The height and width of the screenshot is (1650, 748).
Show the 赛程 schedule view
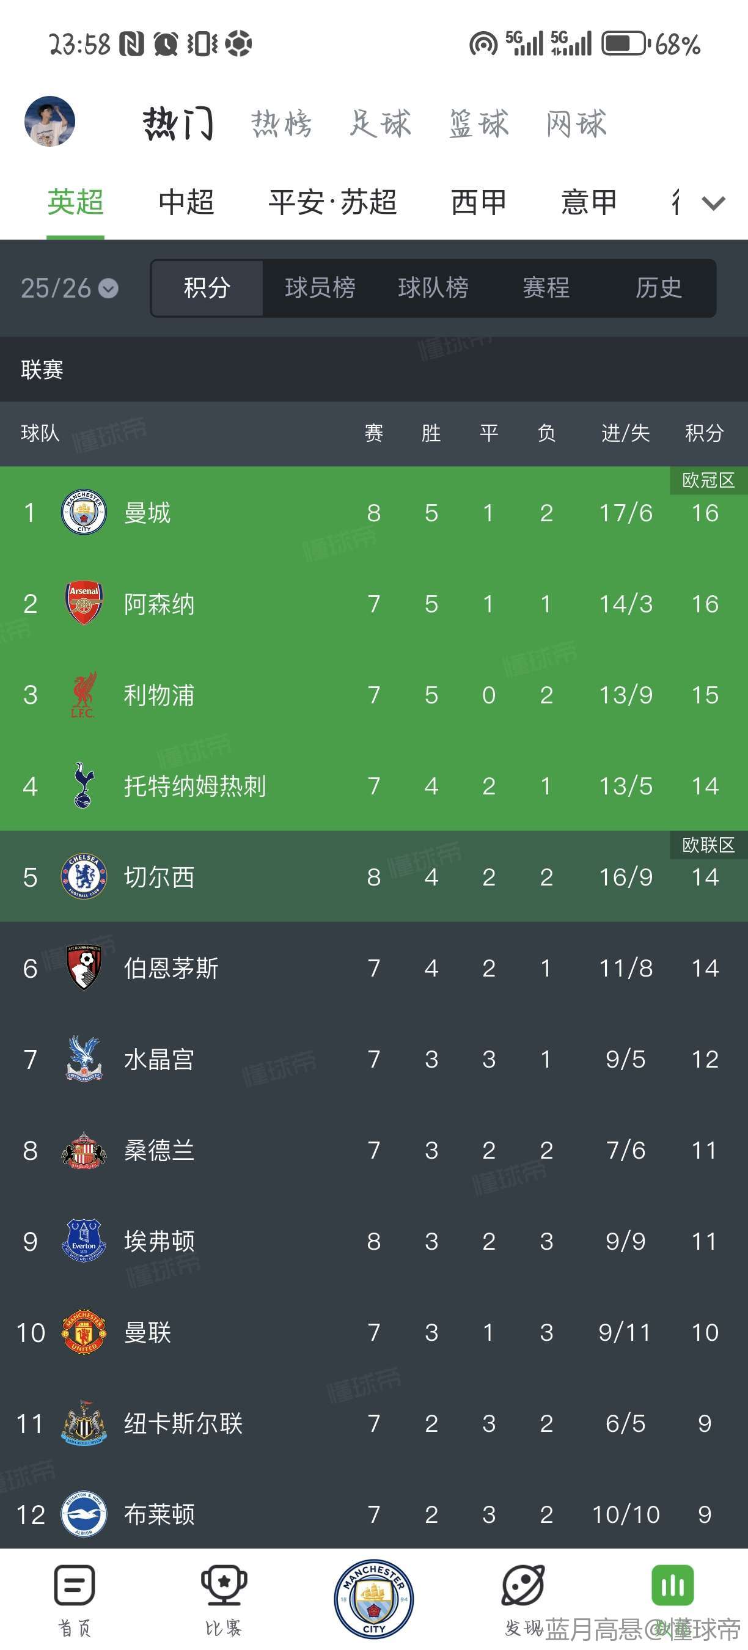pos(546,288)
